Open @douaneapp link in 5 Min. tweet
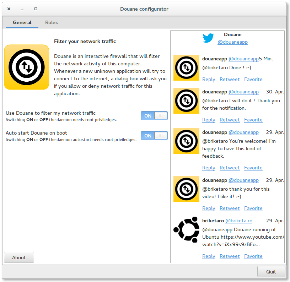290x282 pixels. point(243,59)
